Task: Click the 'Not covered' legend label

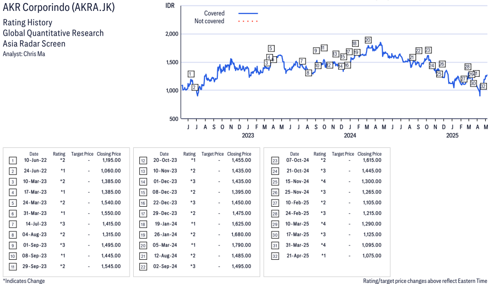Action: 209,21
